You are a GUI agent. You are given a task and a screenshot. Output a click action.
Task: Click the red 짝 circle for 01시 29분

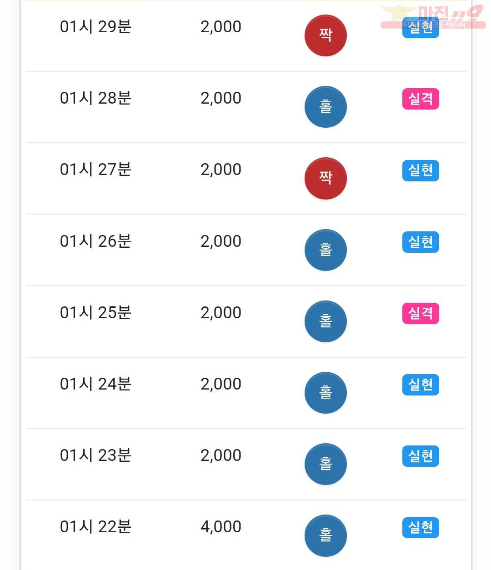tap(326, 35)
